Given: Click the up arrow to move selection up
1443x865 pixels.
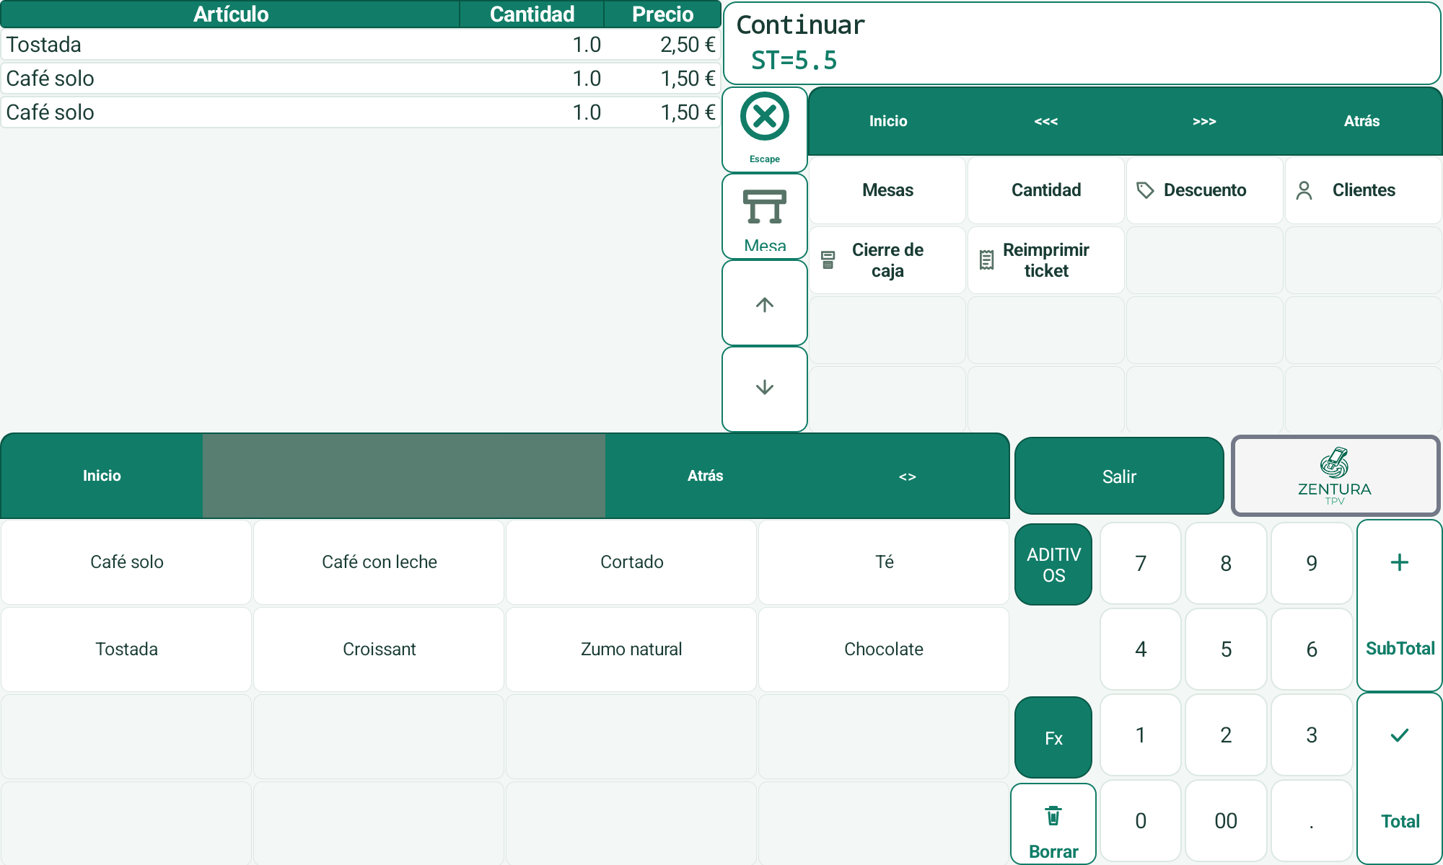Looking at the screenshot, I should pyautogui.click(x=764, y=303).
